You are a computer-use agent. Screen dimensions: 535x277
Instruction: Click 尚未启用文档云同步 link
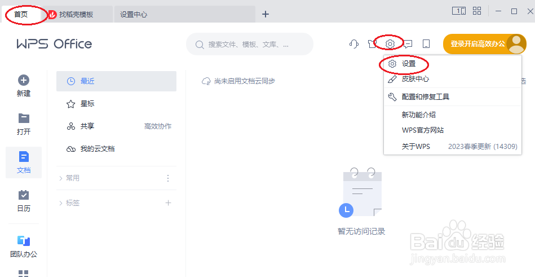pos(245,81)
